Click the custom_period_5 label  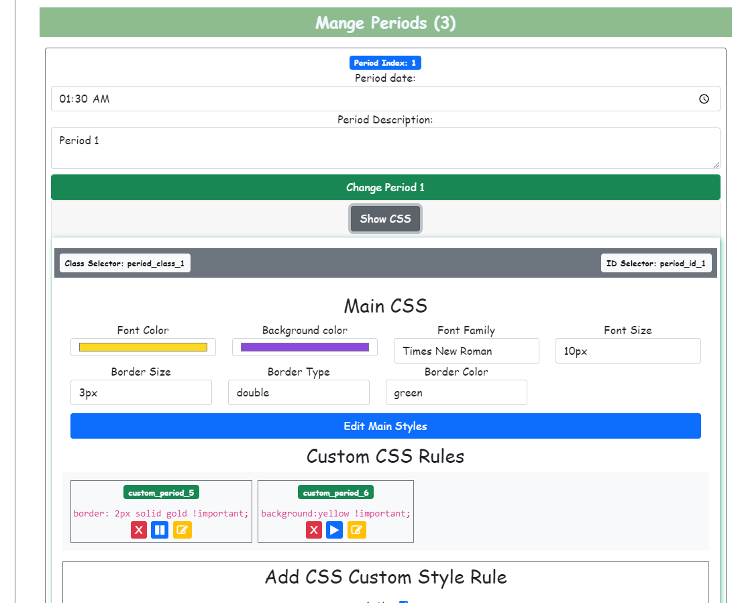[162, 492]
